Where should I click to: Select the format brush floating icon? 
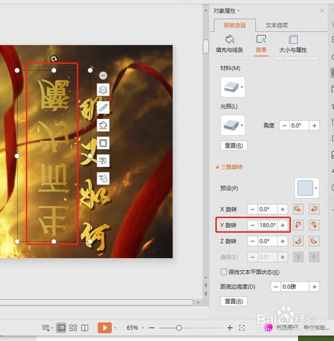pyautogui.click(x=103, y=108)
